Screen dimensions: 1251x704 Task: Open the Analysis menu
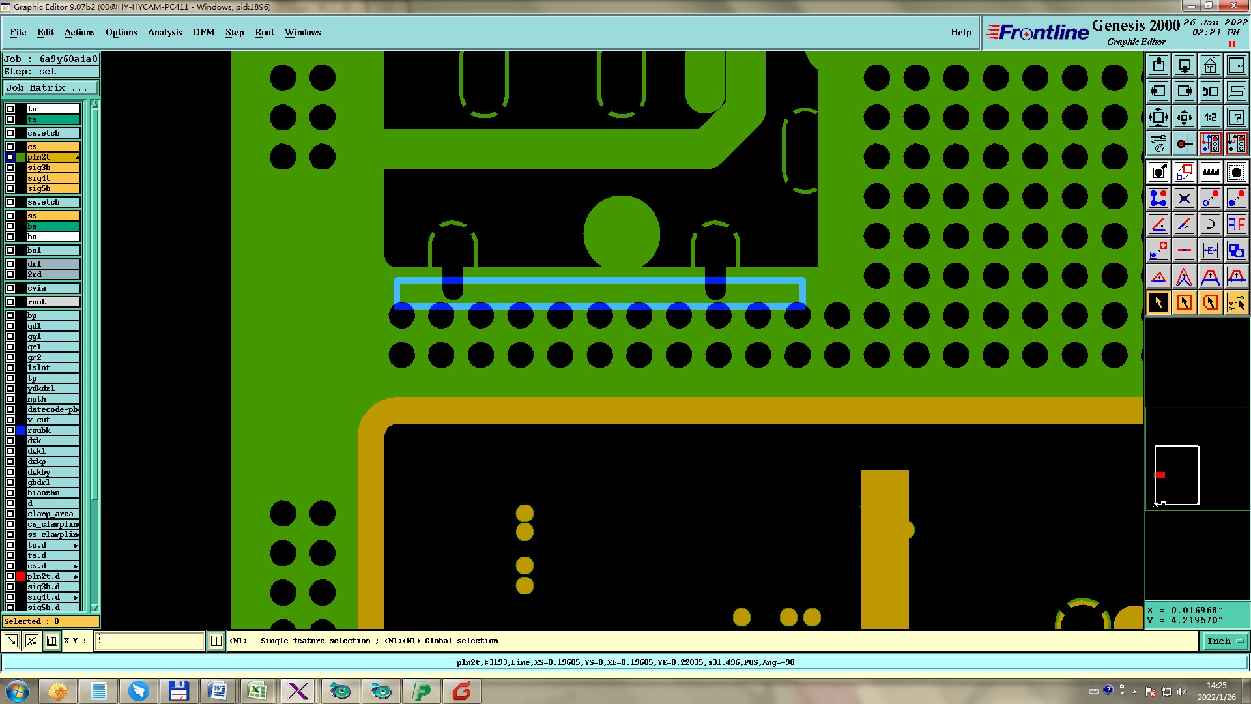[165, 32]
